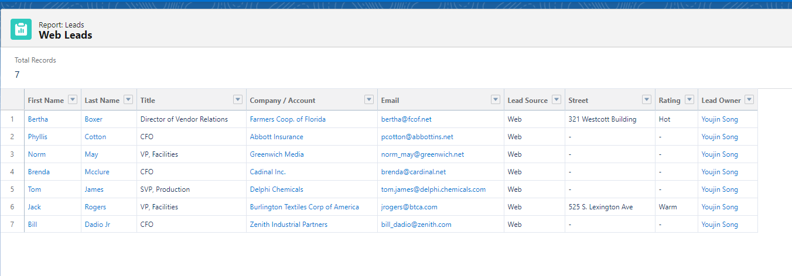The width and height of the screenshot is (792, 276).
Task: Open Burlington Textiles Corp of America link
Action: (305, 207)
